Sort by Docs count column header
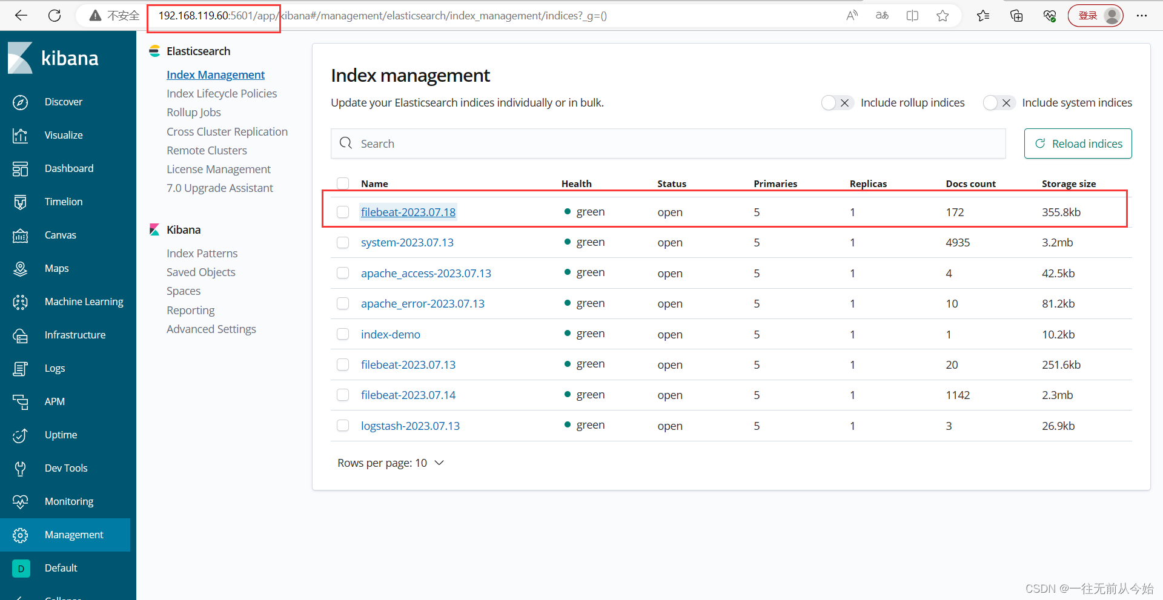1163x600 pixels. coord(970,183)
